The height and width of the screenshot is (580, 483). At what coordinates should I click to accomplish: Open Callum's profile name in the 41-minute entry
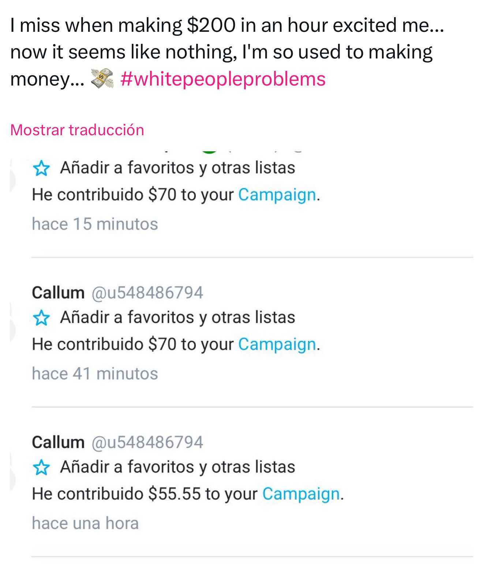(x=58, y=293)
